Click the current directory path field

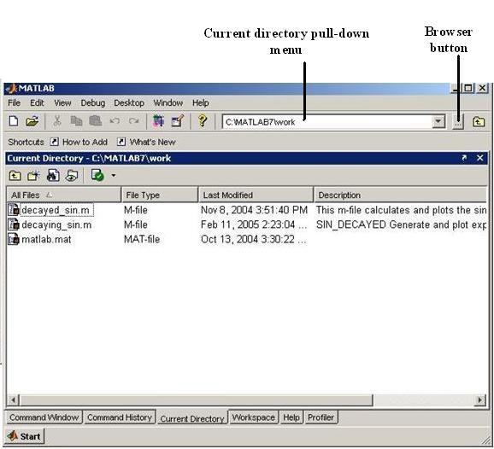[327, 122]
